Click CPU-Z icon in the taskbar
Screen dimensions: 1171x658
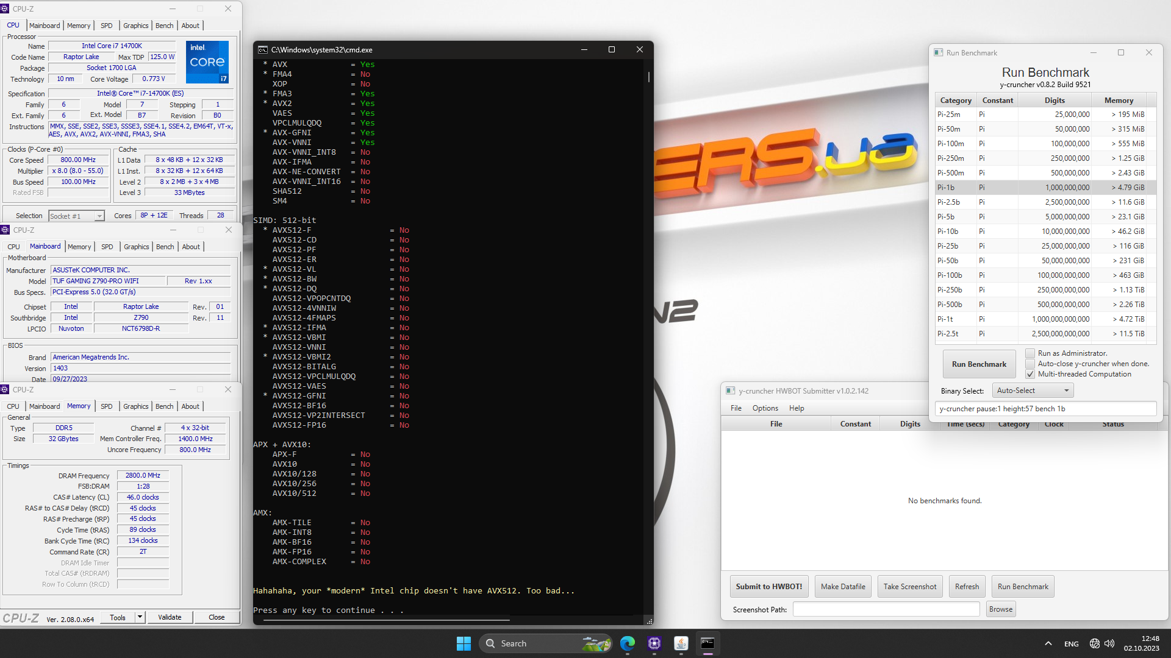(x=654, y=643)
